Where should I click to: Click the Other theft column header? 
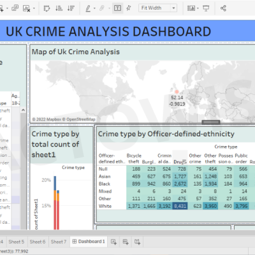tap(210, 159)
